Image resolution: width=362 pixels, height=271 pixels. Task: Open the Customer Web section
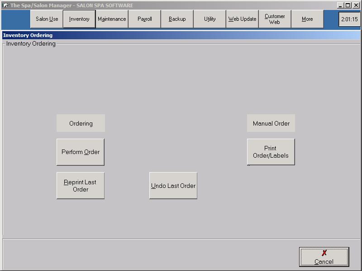pyautogui.click(x=275, y=19)
